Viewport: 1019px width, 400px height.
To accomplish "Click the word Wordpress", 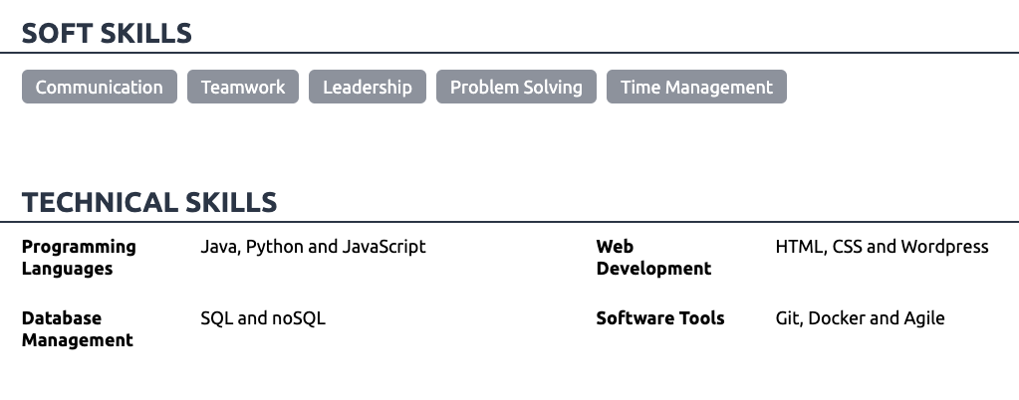I will tap(944, 247).
